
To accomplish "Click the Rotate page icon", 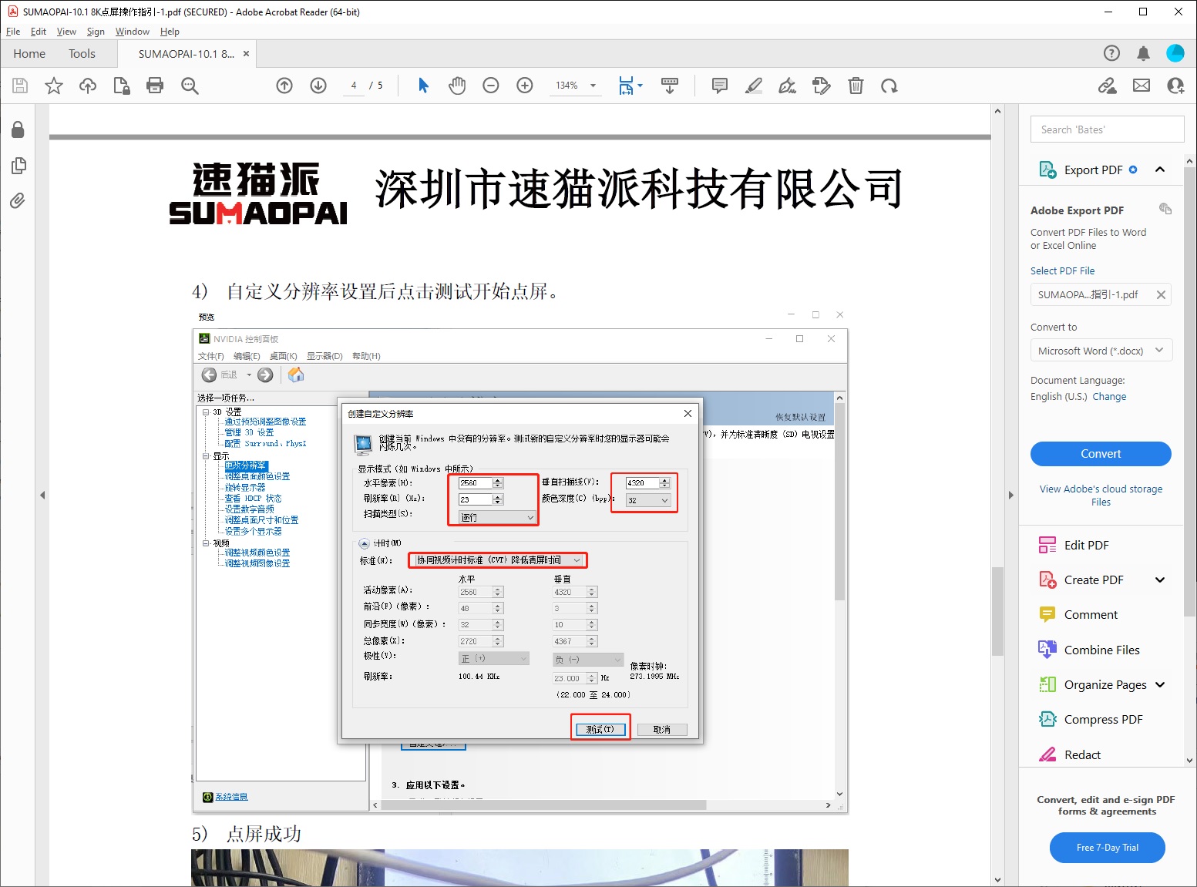I will (x=889, y=86).
